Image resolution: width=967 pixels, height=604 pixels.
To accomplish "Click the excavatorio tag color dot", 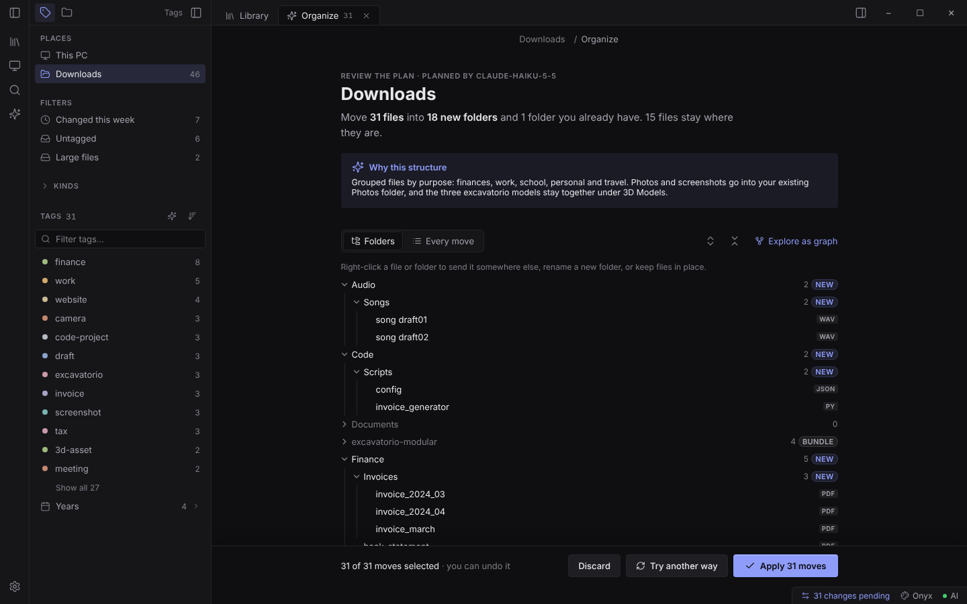I will [45, 374].
